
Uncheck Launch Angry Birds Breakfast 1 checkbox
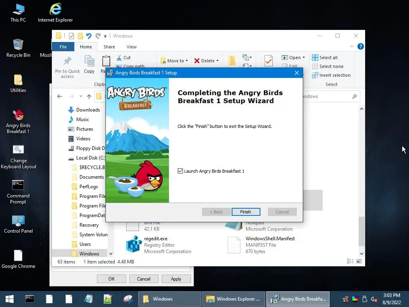coord(180,171)
